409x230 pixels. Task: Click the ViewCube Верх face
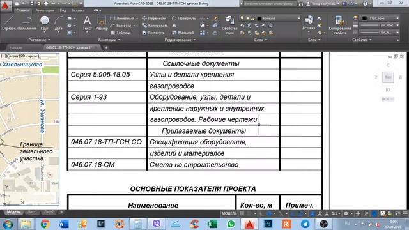click(388, 77)
